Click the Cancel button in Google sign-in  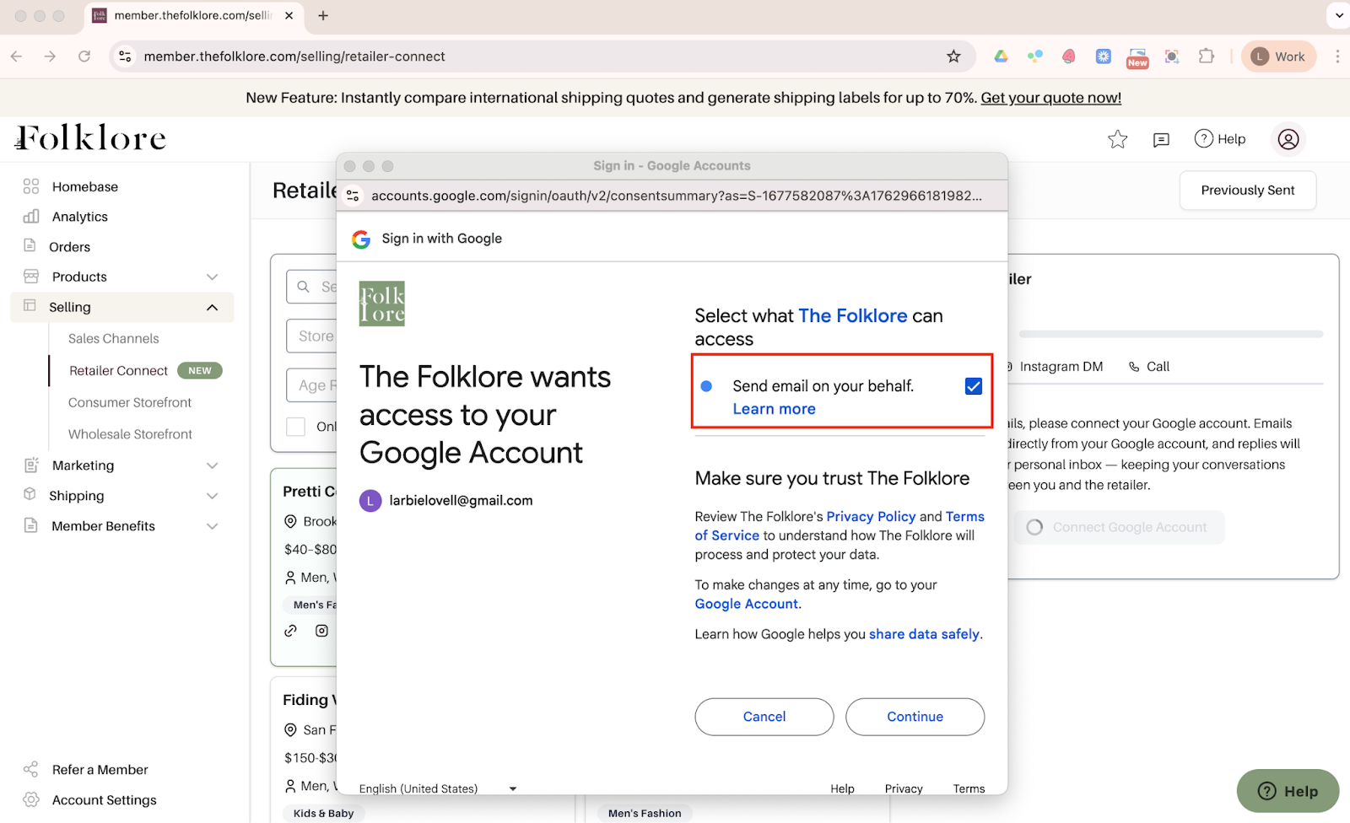tap(764, 717)
